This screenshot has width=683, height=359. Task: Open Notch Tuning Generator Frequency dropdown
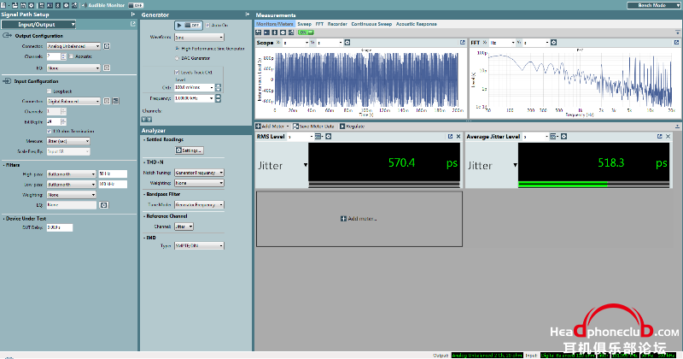(x=199, y=173)
